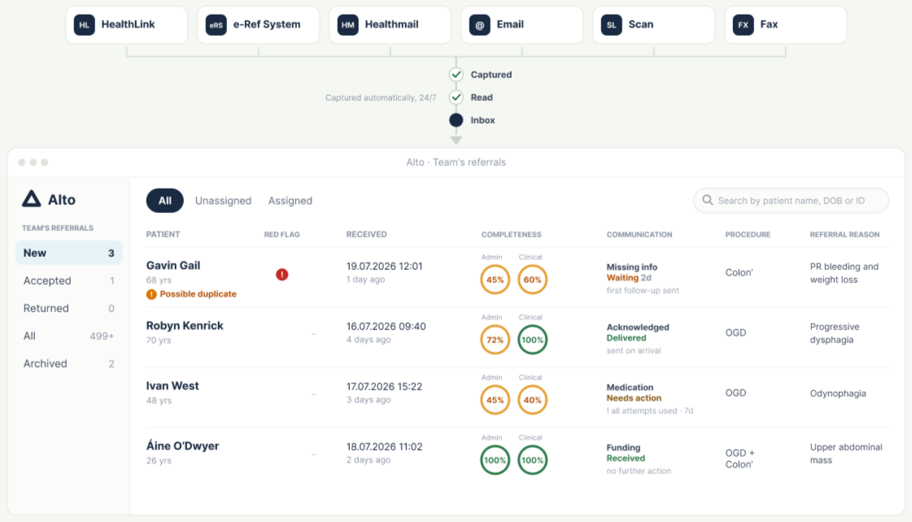
Task: Open the Archived referrals list
Action: click(68, 364)
